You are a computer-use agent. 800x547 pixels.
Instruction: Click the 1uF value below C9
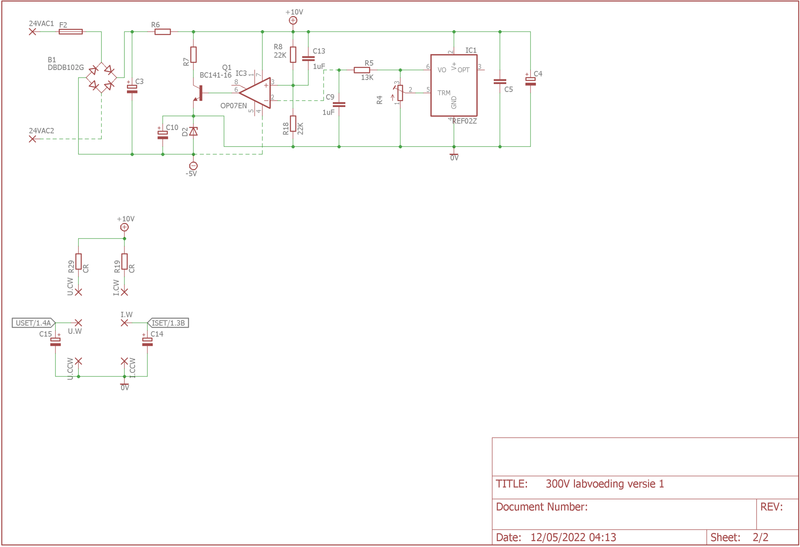click(329, 112)
